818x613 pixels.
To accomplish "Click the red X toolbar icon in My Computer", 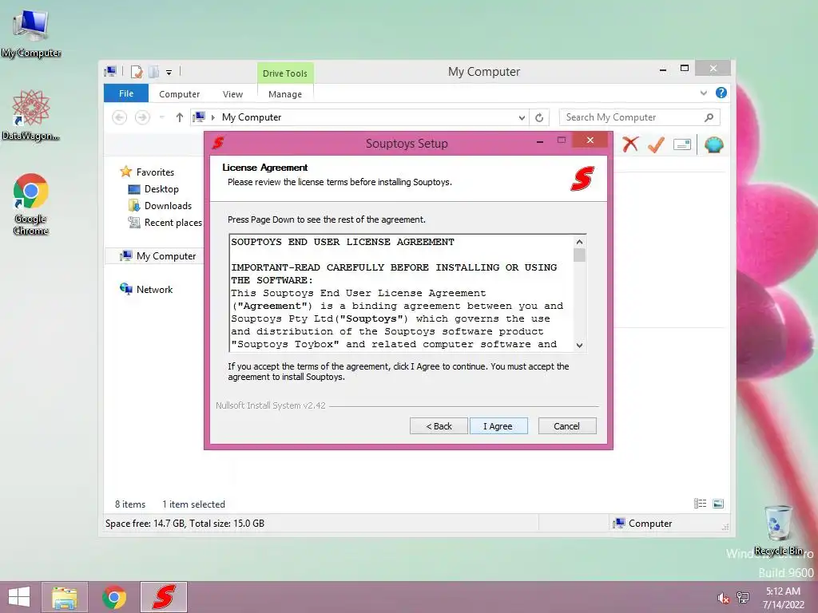I will [x=630, y=144].
